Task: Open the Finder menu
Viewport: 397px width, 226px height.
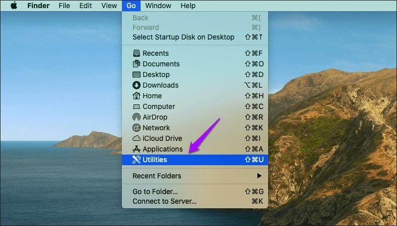Action: [x=38, y=6]
